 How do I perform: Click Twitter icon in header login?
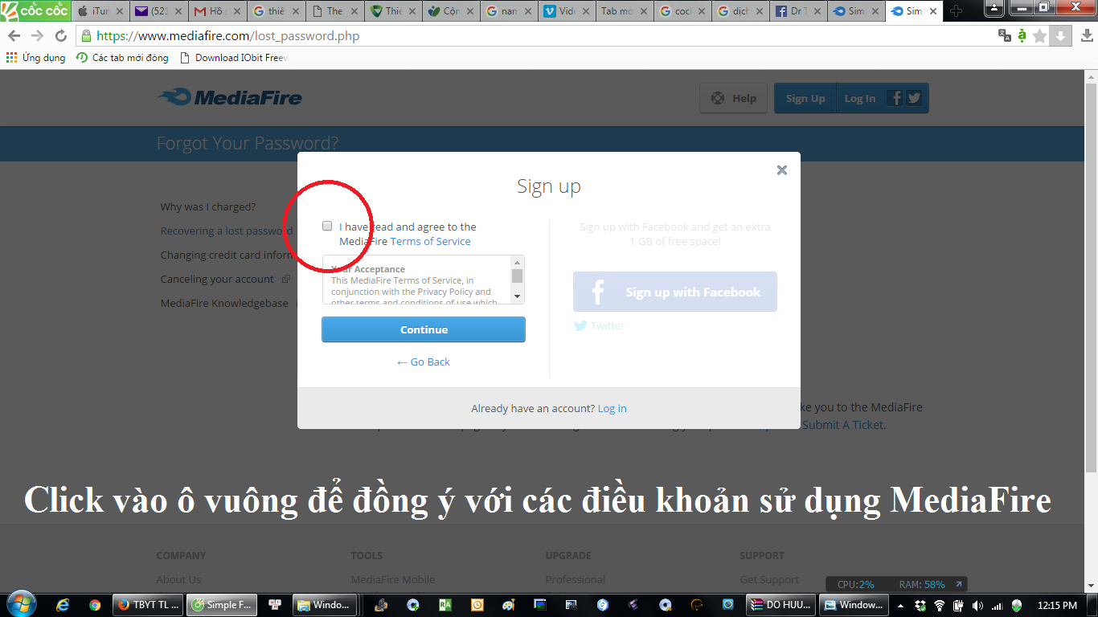click(914, 98)
